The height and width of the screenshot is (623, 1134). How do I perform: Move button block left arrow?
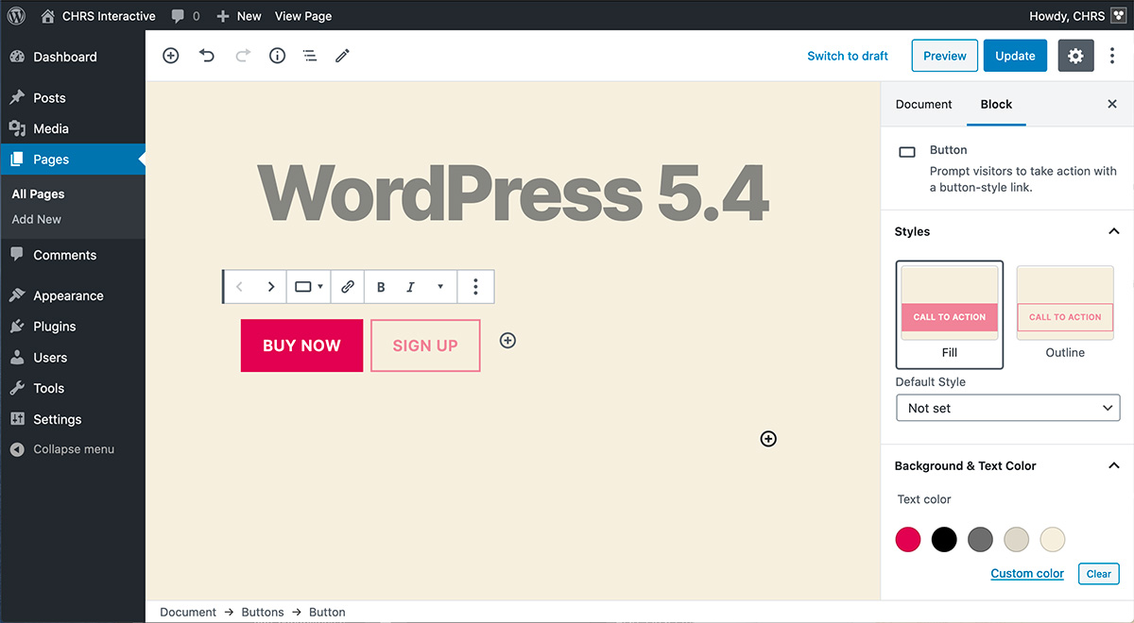pyautogui.click(x=240, y=287)
